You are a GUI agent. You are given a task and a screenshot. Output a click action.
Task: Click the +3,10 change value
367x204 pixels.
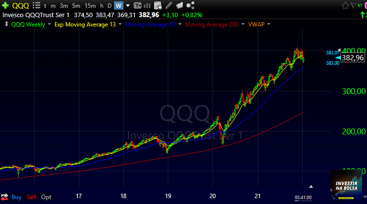coord(170,15)
